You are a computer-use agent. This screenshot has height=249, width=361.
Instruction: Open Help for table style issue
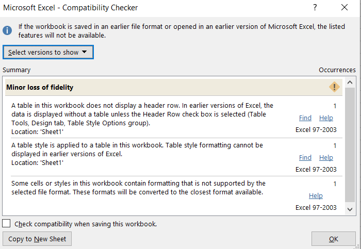(x=326, y=158)
